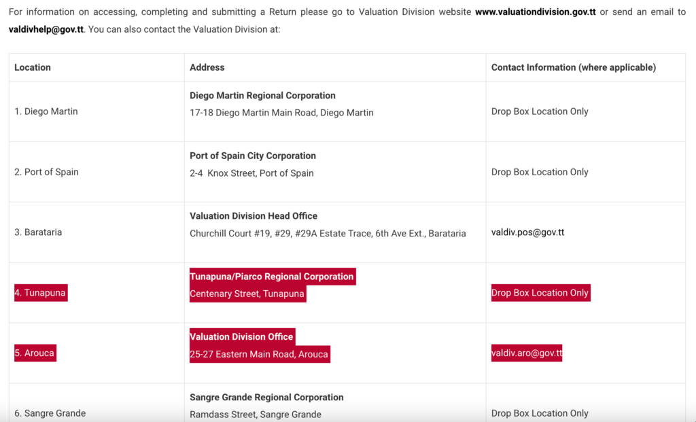696x422 pixels.
Task: Click Tunapuna's 'Drop Box Location Only' text
Action: (540, 293)
